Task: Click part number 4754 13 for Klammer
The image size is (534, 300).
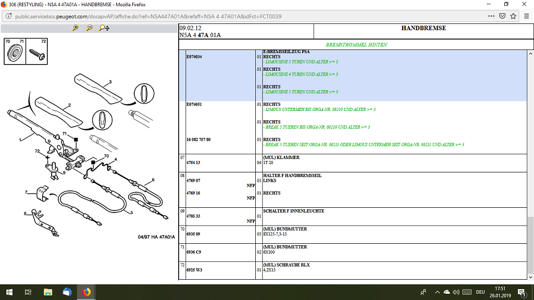Action: click(193, 162)
